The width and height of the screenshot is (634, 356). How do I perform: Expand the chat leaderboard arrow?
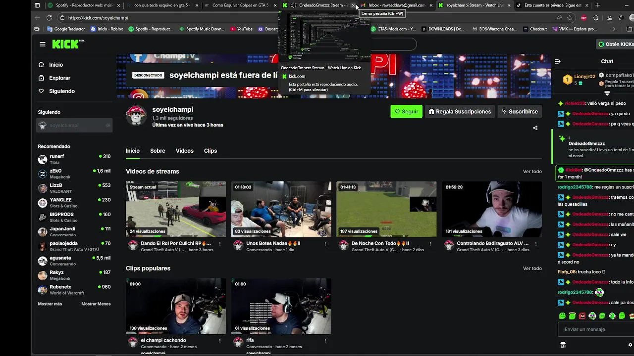tap(607, 93)
